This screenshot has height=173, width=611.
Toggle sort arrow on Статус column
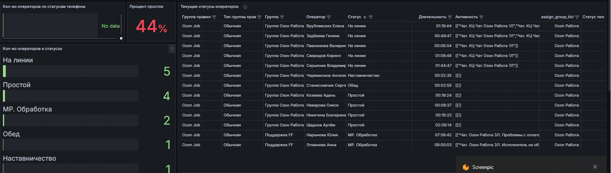click(365, 17)
